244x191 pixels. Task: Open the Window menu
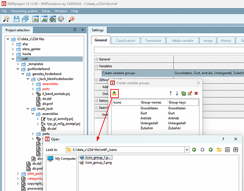61,11
